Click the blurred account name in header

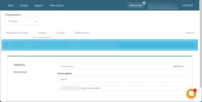[x=163, y=6]
